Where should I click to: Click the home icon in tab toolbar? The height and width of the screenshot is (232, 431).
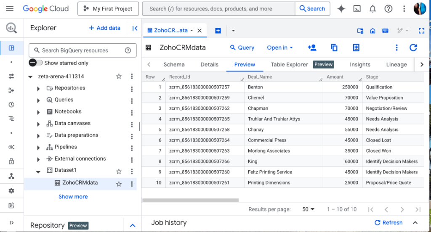tap(373, 31)
